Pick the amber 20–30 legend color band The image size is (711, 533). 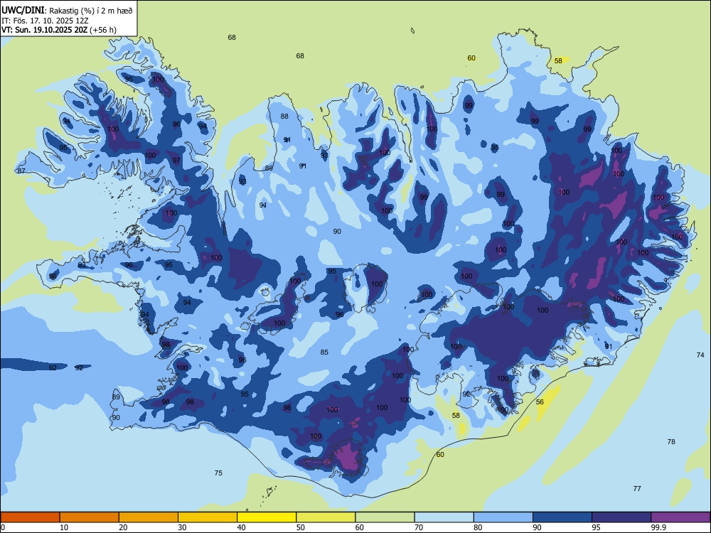coord(149,517)
